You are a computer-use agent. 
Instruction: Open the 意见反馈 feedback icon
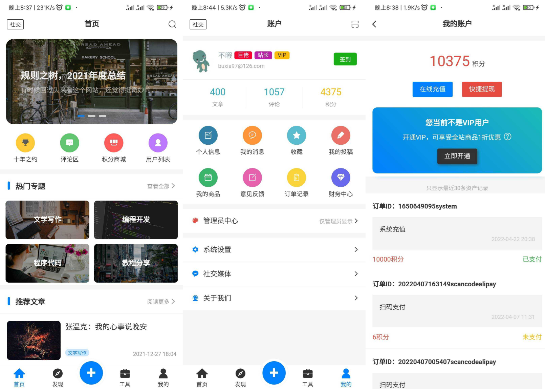point(252,177)
